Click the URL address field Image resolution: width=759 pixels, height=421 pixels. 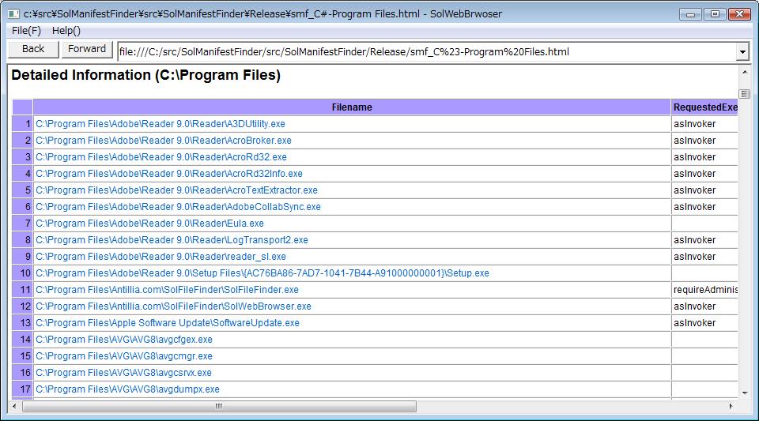pyautogui.click(x=427, y=51)
